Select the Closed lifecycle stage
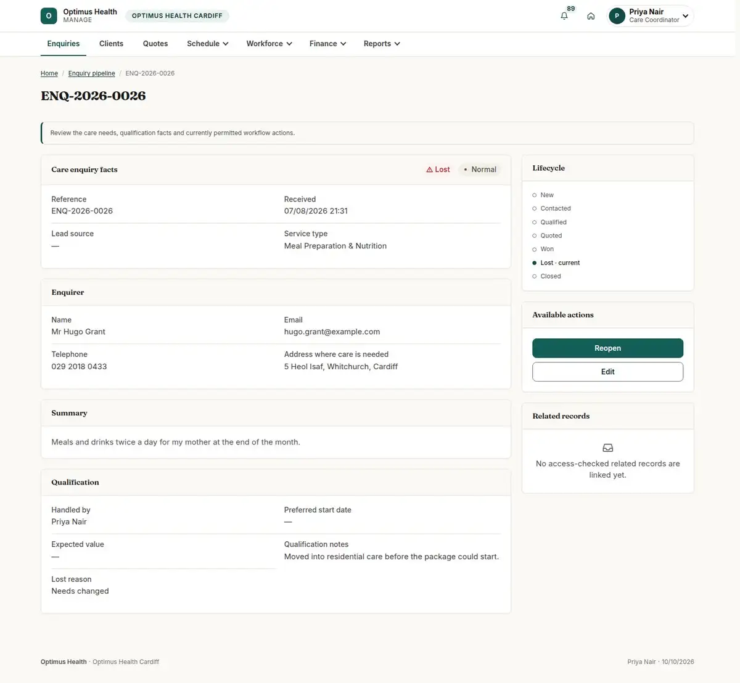 (546, 276)
